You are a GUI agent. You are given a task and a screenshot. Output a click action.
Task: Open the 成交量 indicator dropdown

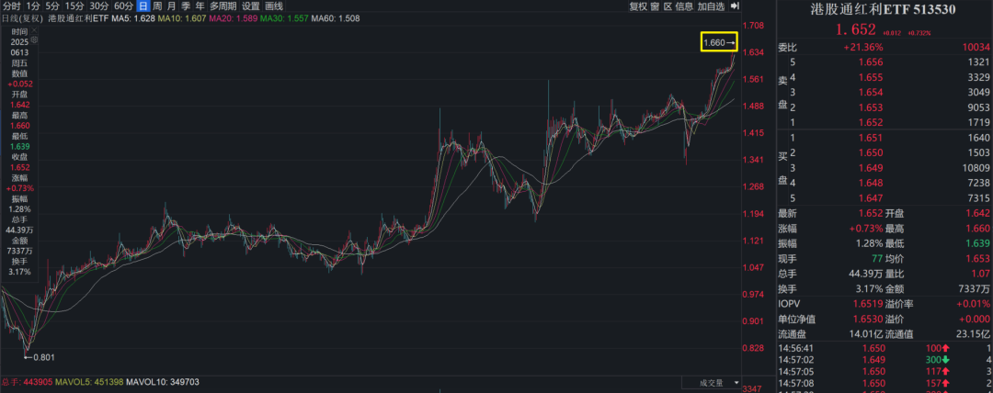(711, 383)
